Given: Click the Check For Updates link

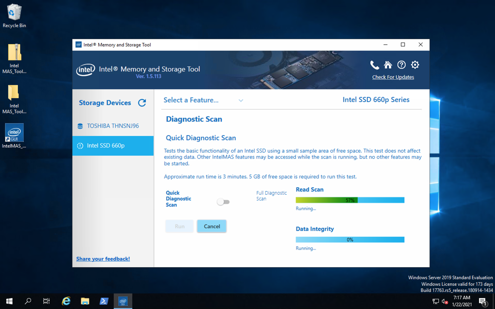Looking at the screenshot, I should click(393, 77).
